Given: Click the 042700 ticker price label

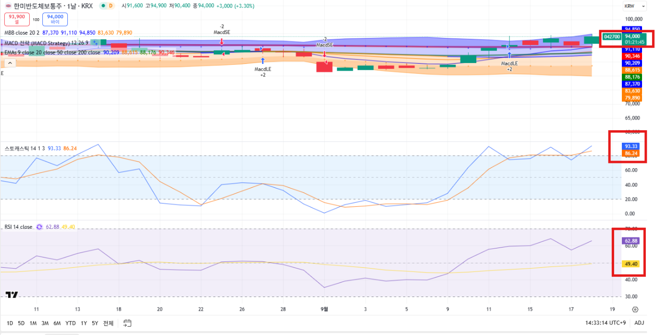Looking at the screenshot, I should pos(611,37).
